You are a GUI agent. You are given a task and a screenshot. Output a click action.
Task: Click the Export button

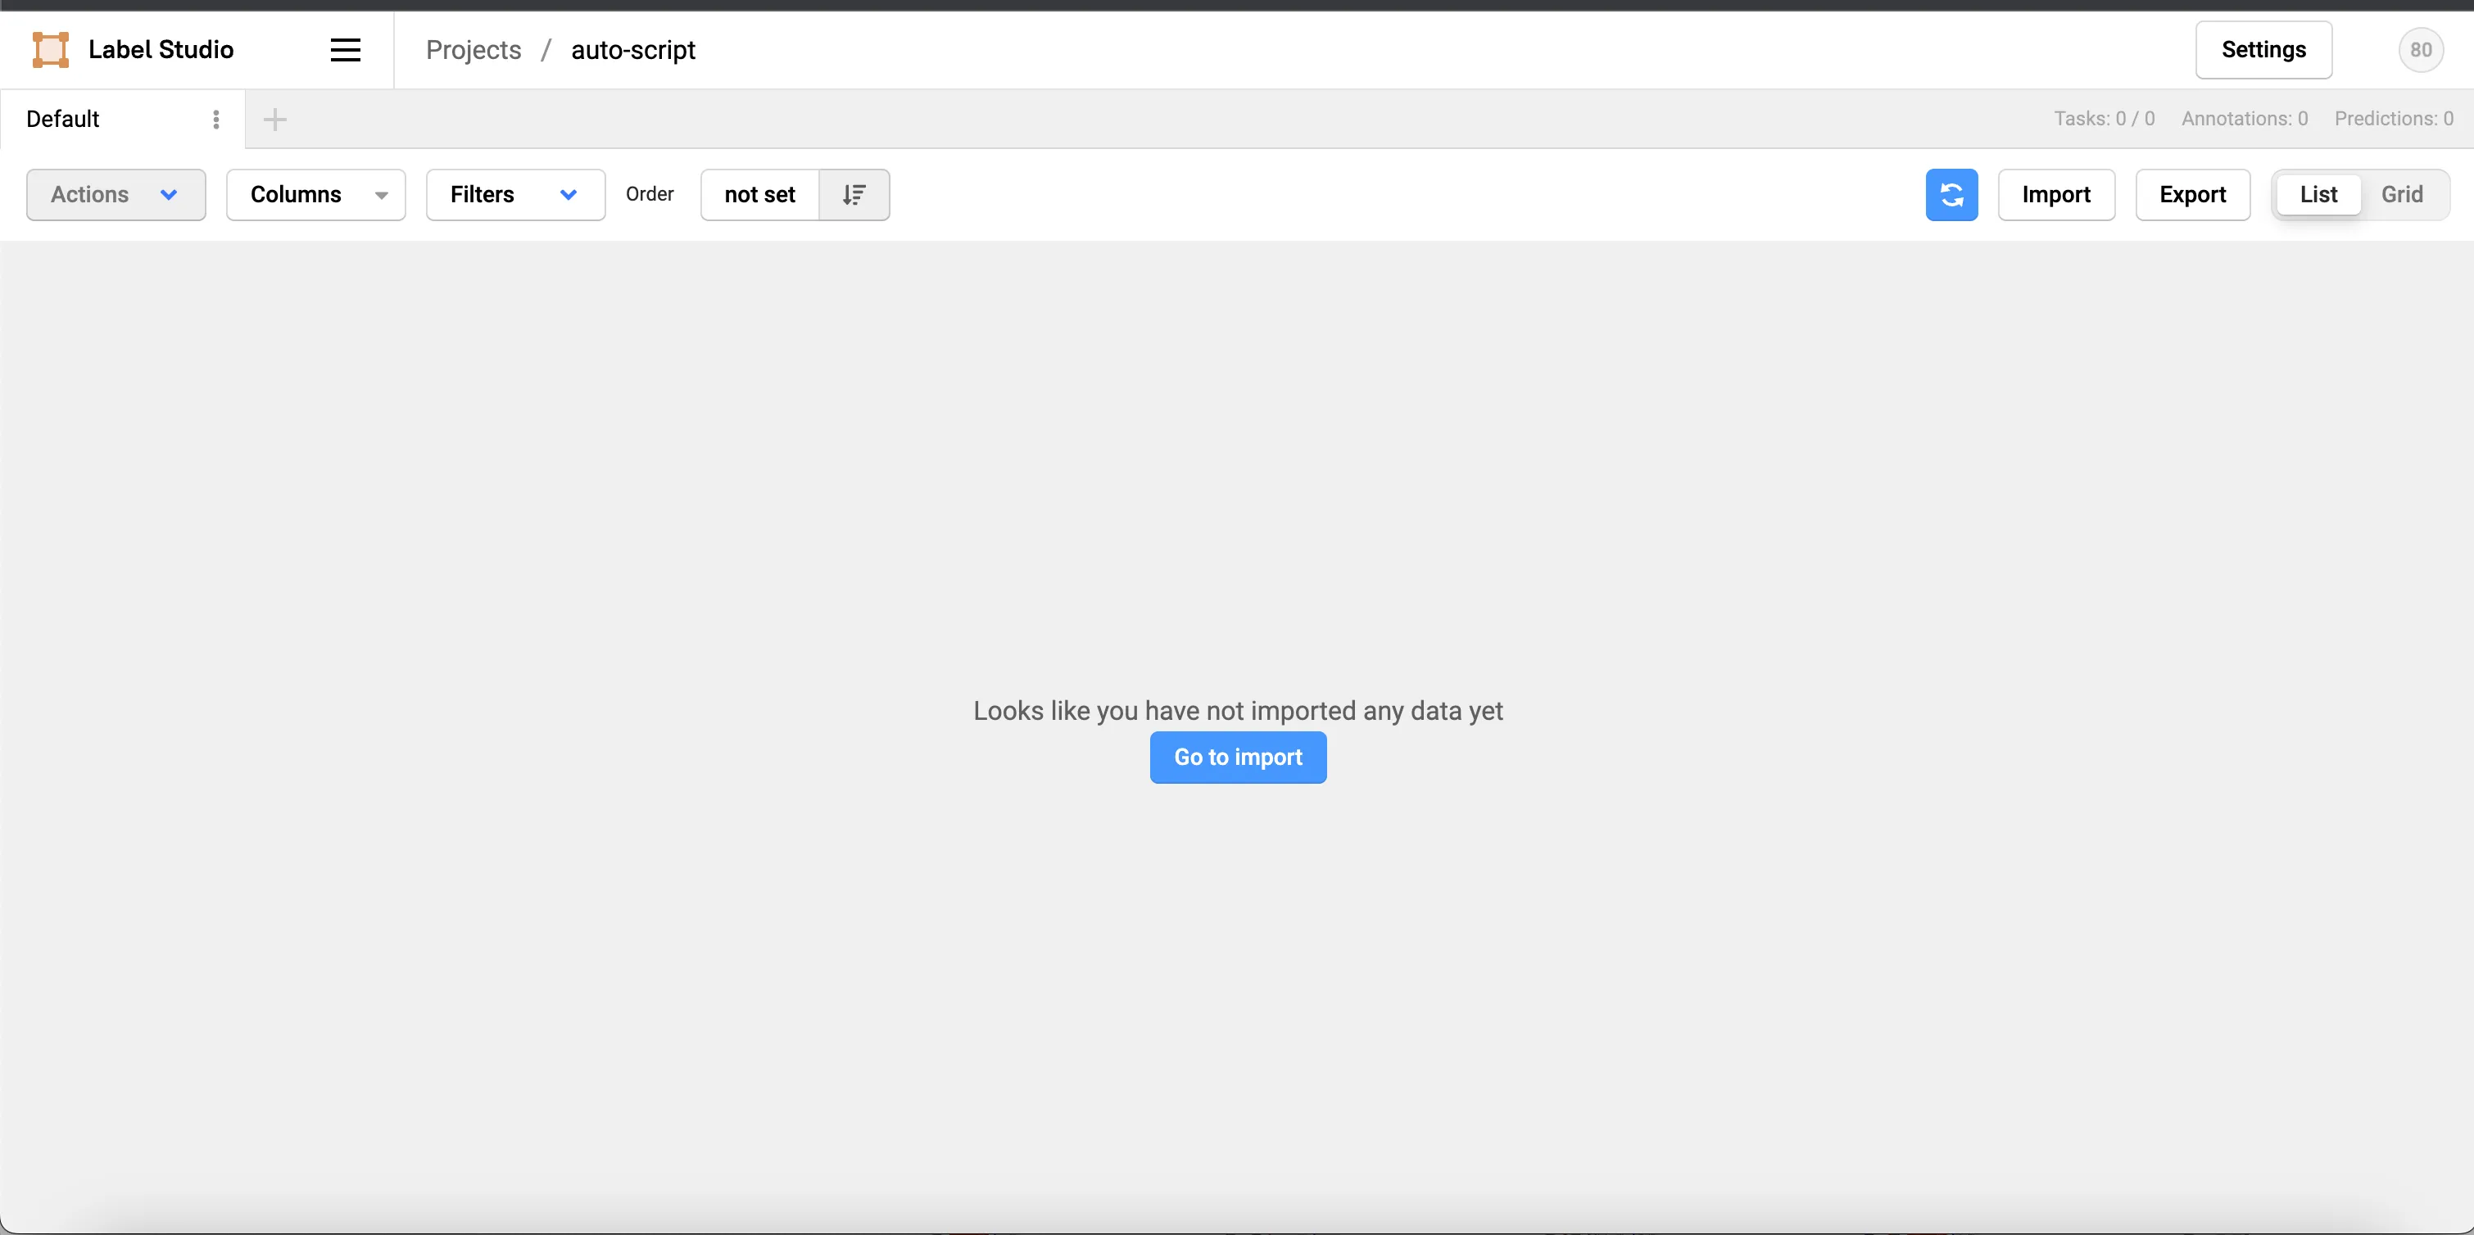pyautogui.click(x=2191, y=195)
